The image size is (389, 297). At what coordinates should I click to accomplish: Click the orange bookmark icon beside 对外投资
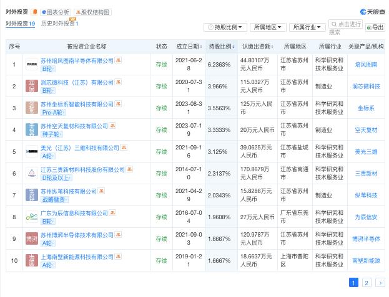35,12
